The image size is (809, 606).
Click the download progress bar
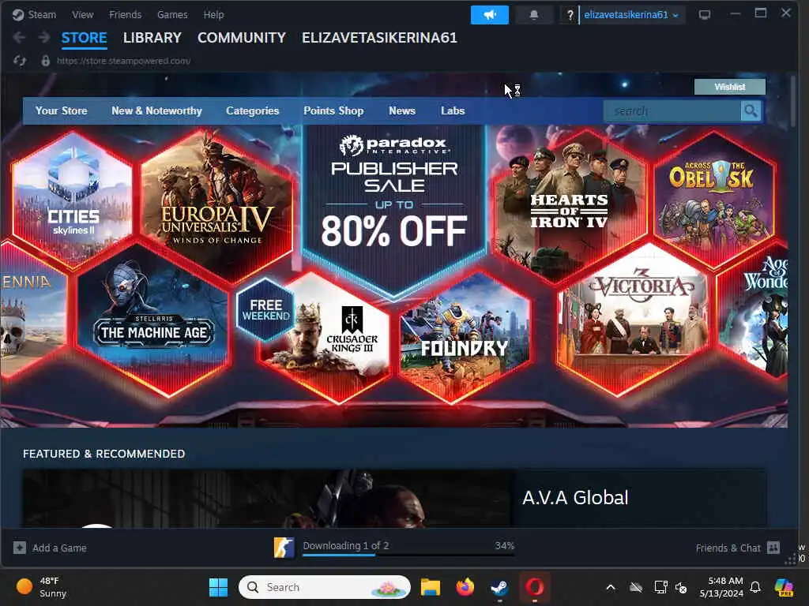click(x=408, y=555)
